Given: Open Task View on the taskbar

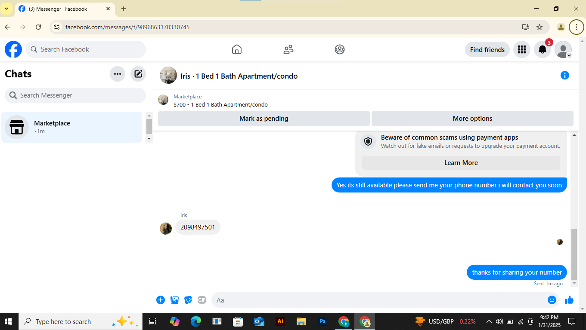Looking at the screenshot, I should (152, 321).
